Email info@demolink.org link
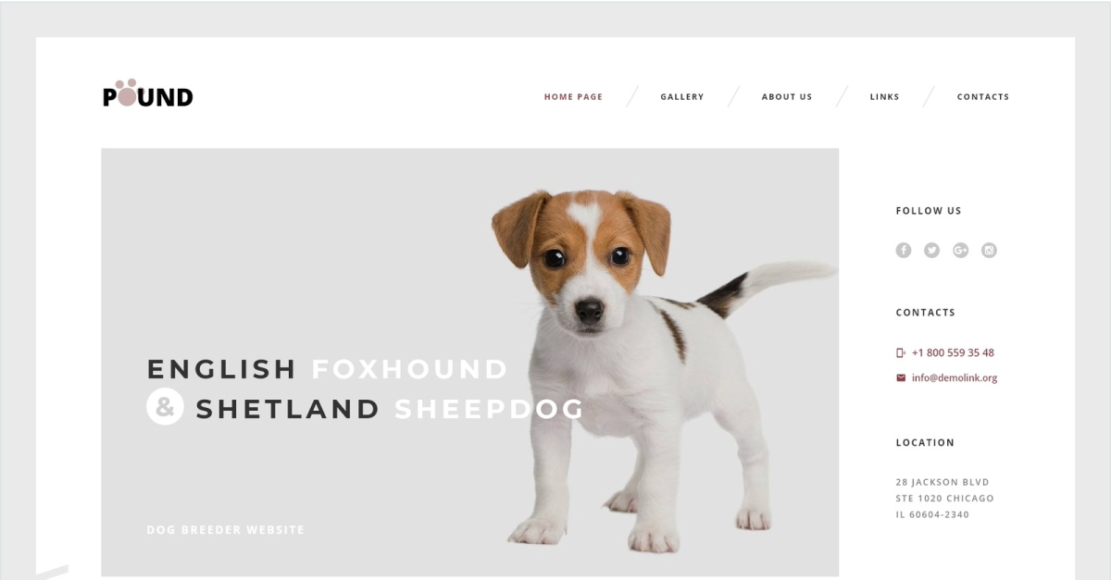The height and width of the screenshot is (580, 1111). (x=955, y=377)
